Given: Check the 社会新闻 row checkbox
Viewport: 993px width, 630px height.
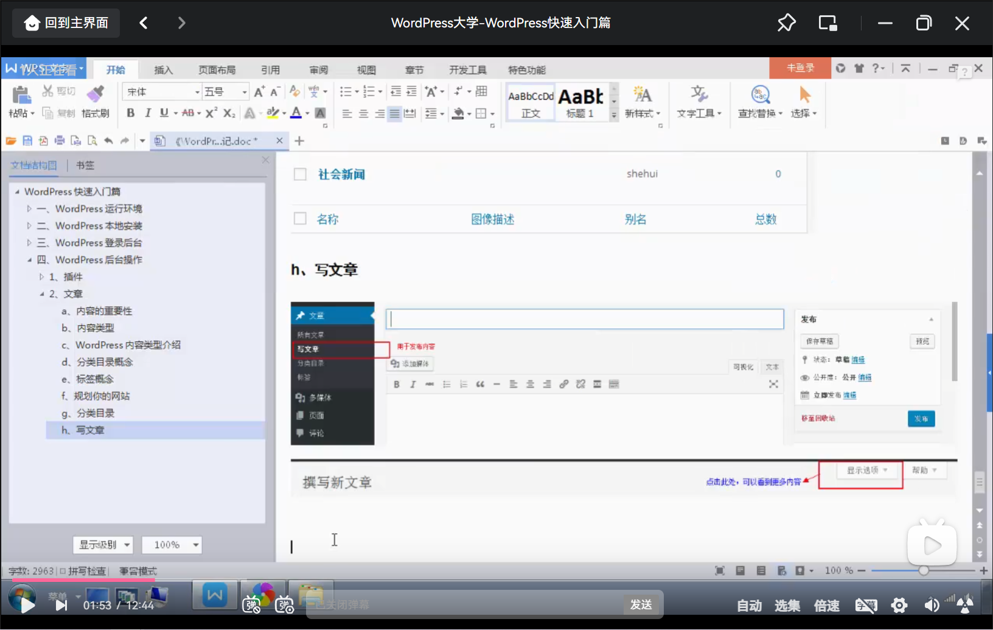Looking at the screenshot, I should [x=300, y=174].
